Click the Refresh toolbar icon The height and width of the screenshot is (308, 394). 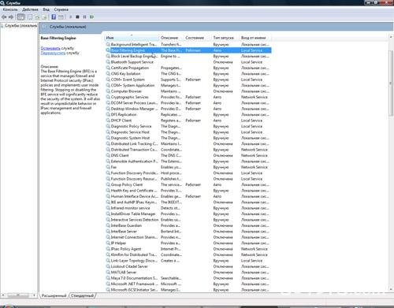tap(37, 17)
